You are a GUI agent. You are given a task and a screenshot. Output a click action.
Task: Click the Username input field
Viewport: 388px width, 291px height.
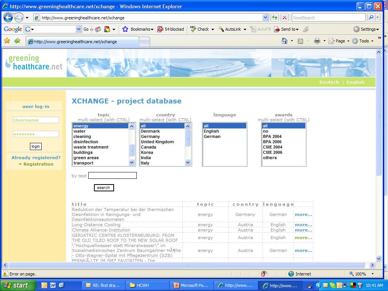[x=36, y=120]
